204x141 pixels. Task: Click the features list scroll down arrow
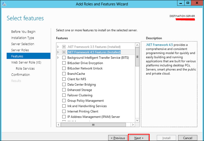coord(137,120)
